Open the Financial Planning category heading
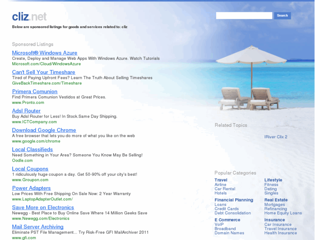Viewport: 320px width, 240px height. (234, 200)
